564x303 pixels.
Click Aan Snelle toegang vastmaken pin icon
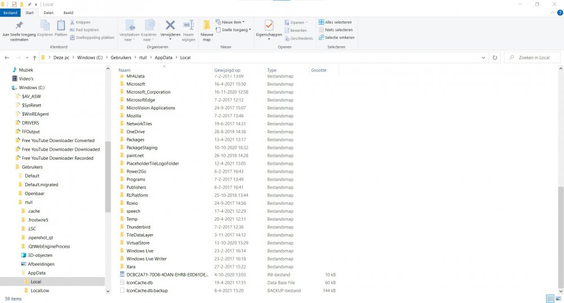point(19,25)
